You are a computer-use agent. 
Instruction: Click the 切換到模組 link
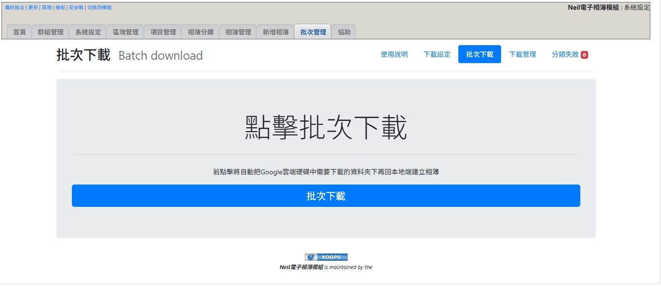(99, 8)
